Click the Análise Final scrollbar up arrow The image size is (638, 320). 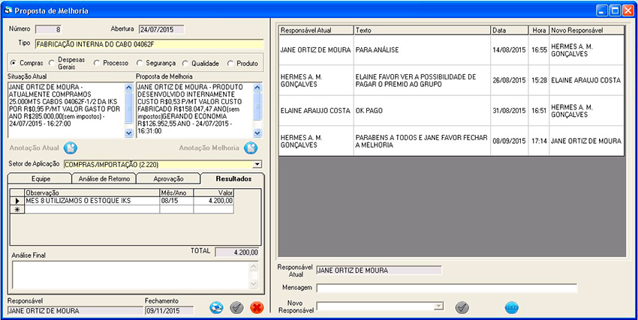click(x=254, y=267)
